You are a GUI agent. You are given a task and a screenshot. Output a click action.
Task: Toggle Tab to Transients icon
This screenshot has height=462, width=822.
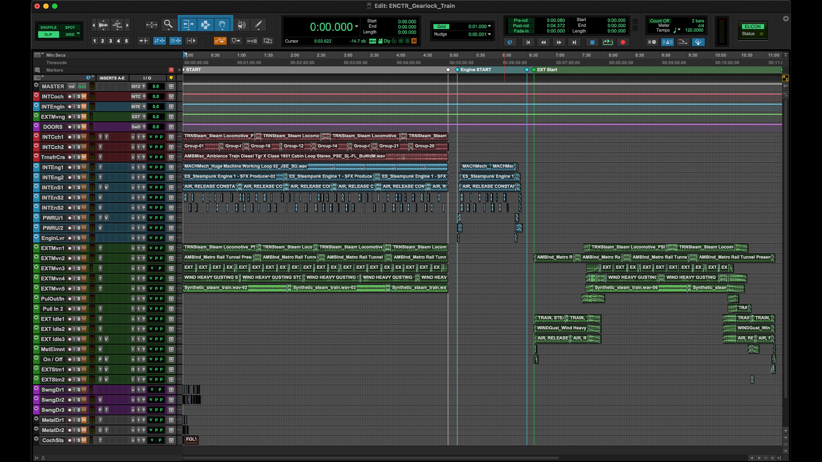click(x=143, y=41)
